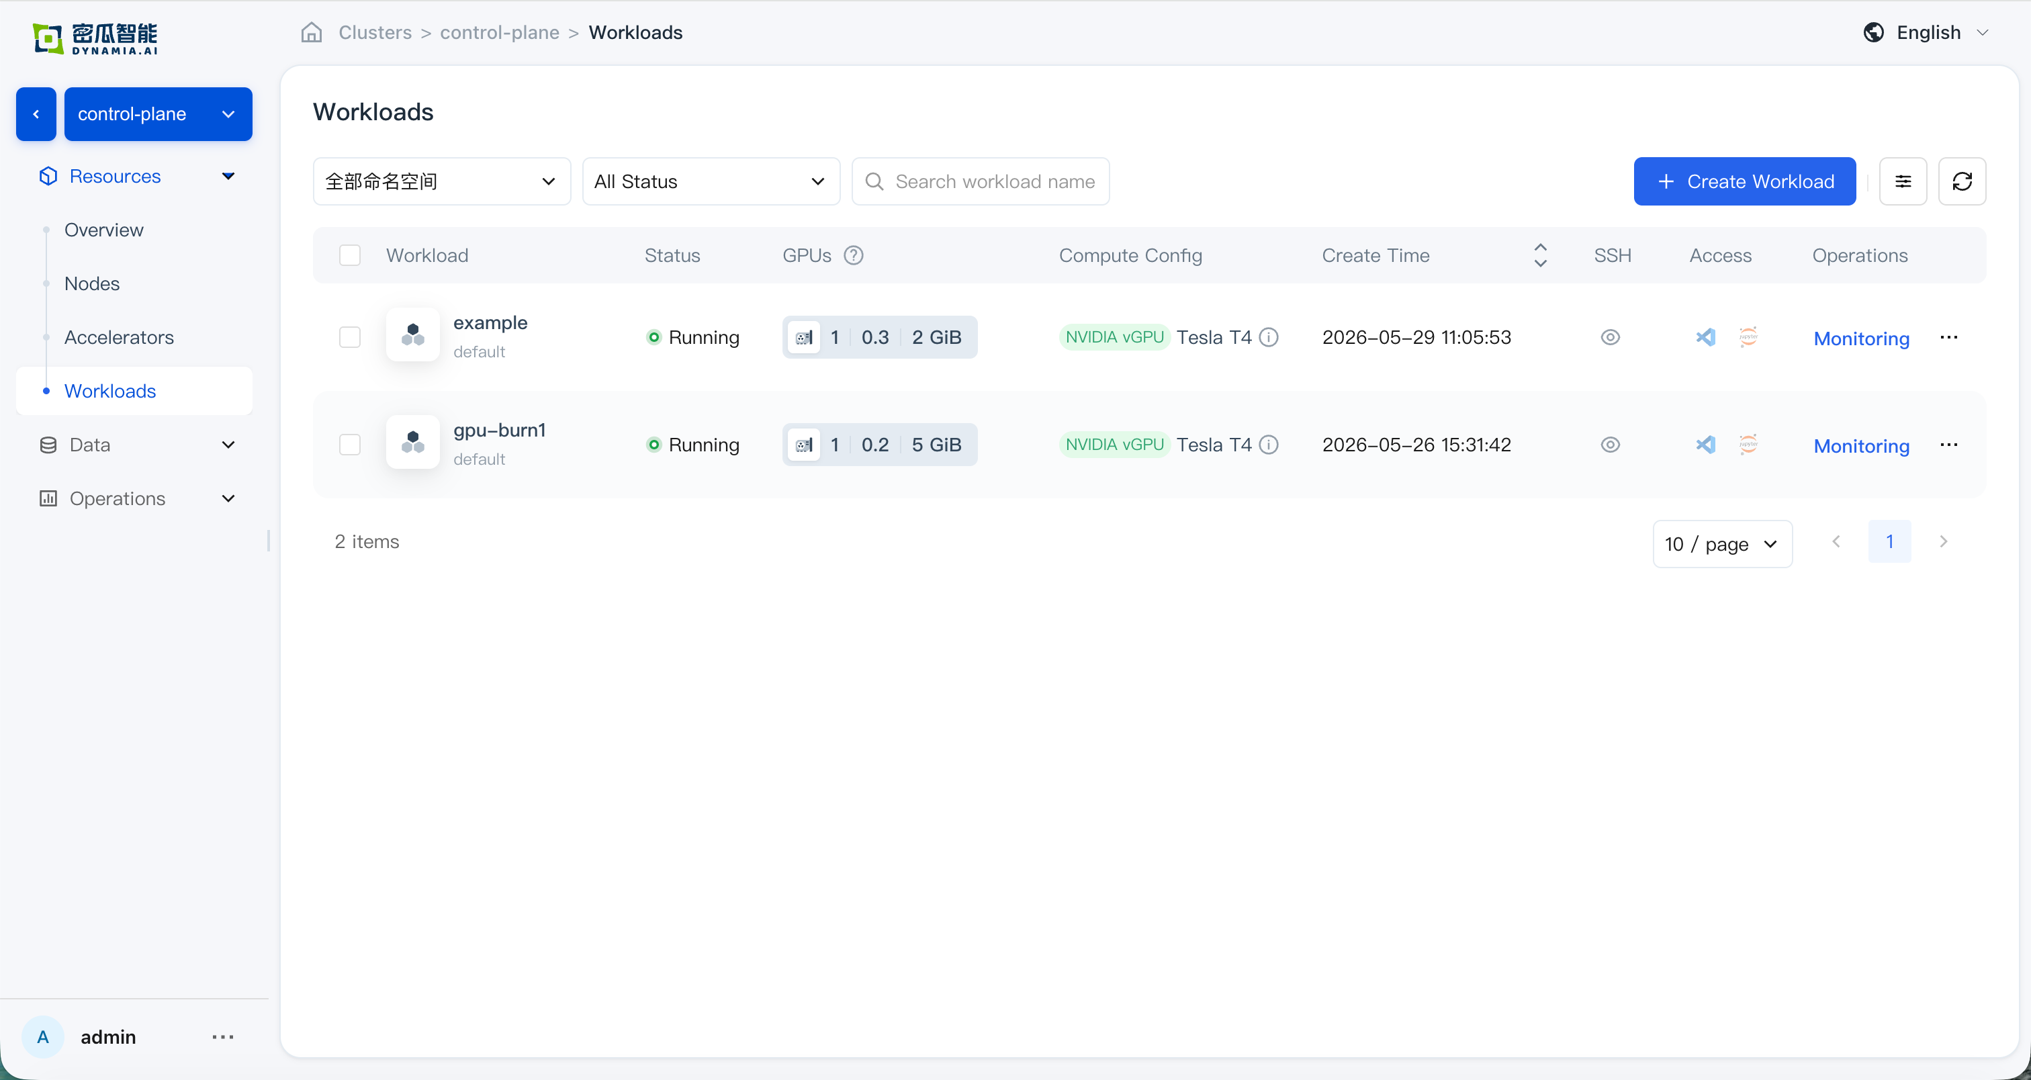Go to page 1 in pagination
The image size is (2031, 1080).
1889,541
